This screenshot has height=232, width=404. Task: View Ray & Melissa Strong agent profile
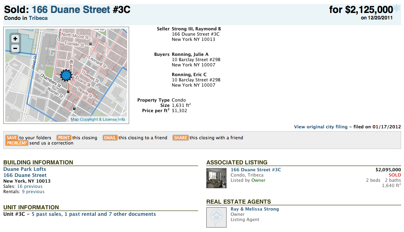[255, 209]
